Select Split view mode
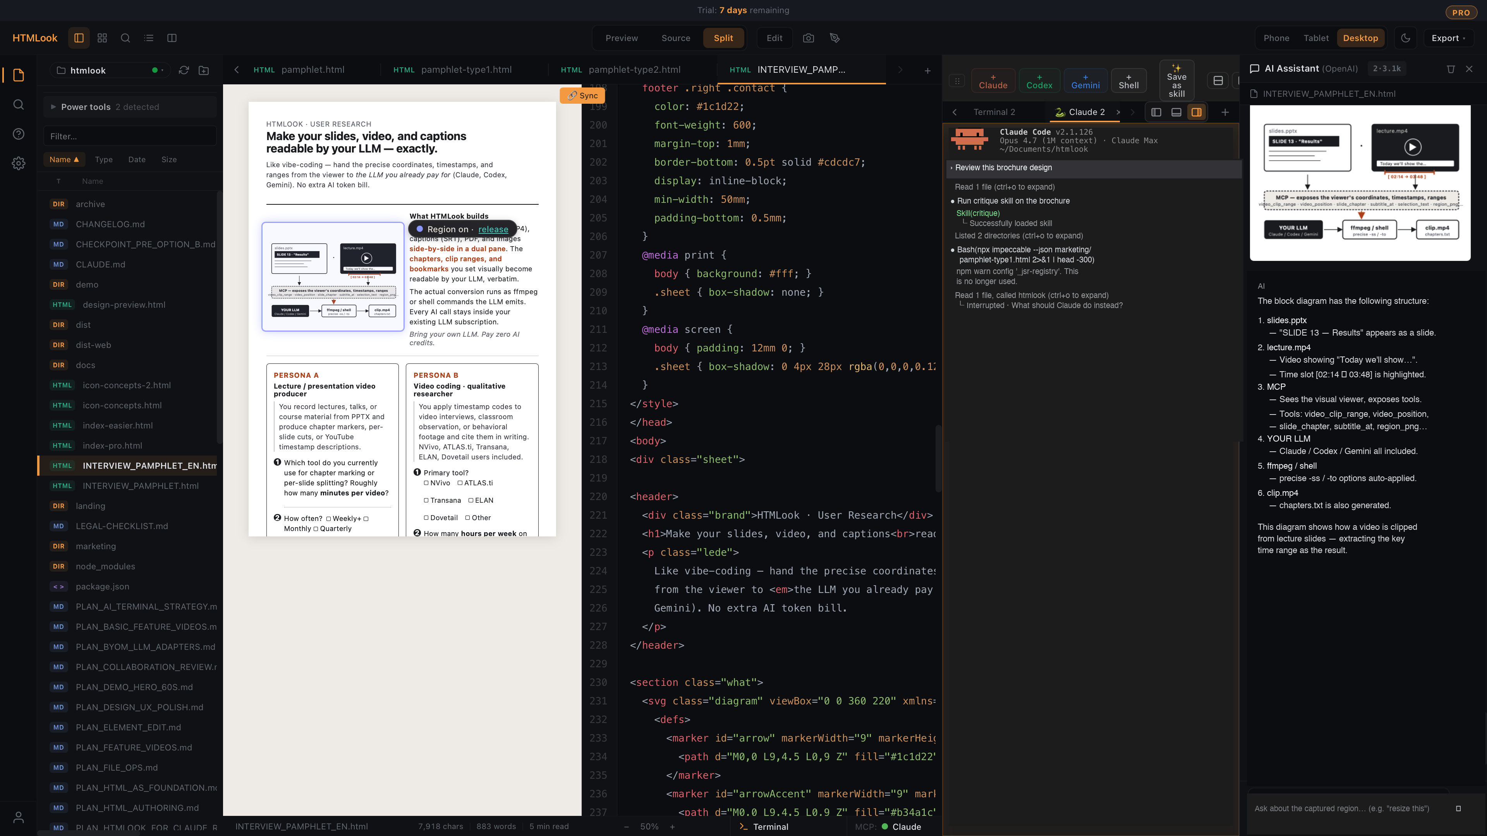The image size is (1487, 836). click(x=723, y=38)
